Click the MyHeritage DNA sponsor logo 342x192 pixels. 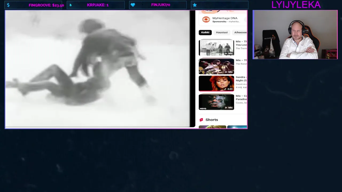206,19
